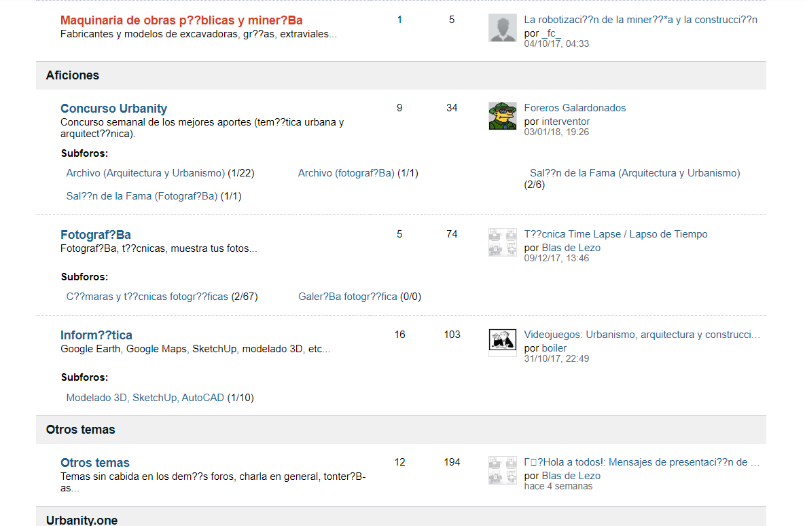Go to the Fotografía forum
Screen dimensions: 805x526
96,235
